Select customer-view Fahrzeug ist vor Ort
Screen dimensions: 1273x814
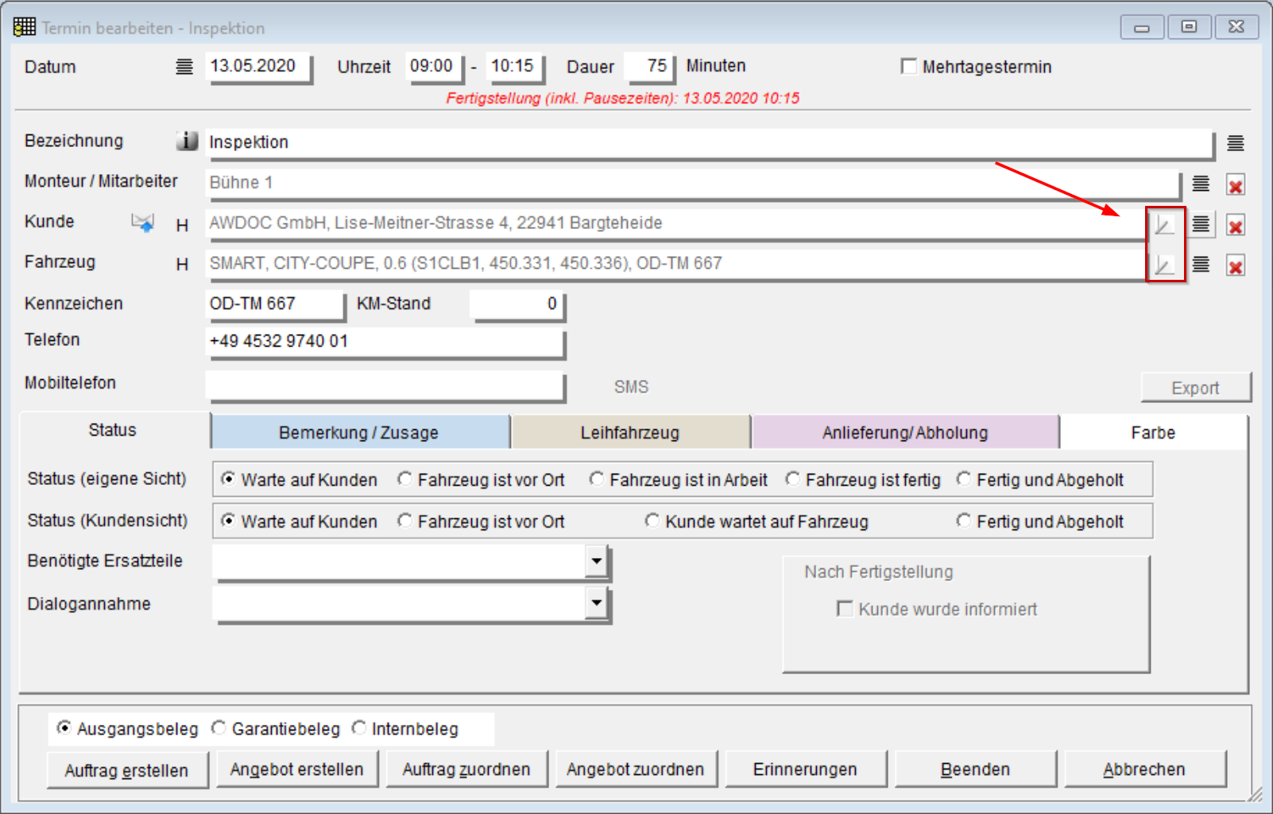[x=404, y=521]
